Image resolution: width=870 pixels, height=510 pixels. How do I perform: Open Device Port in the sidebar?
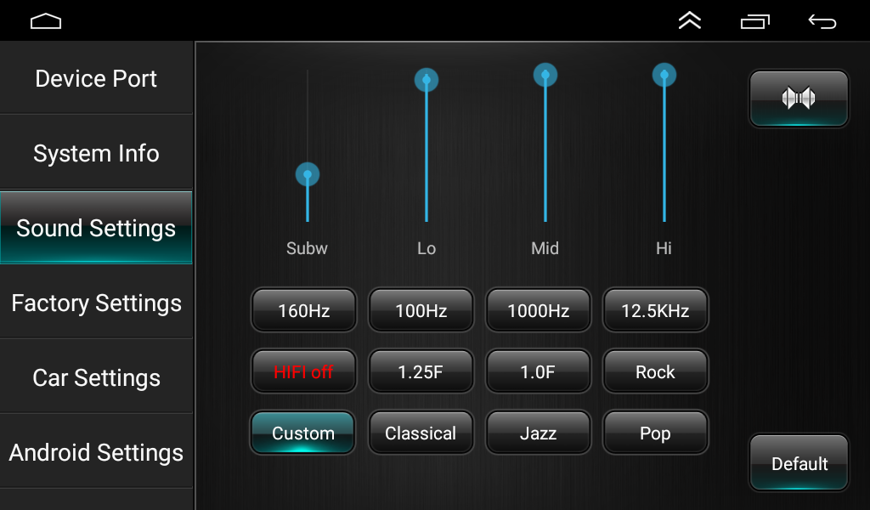(96, 78)
